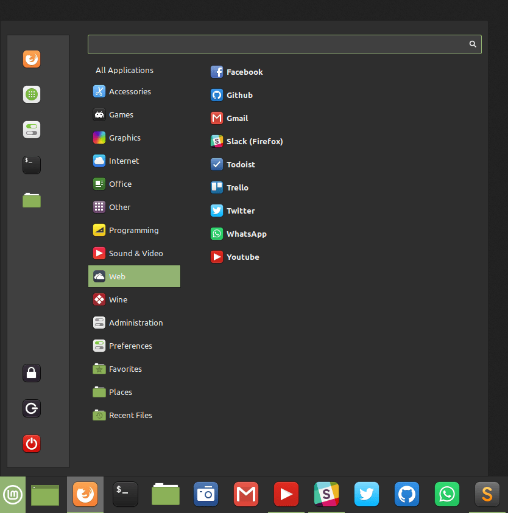
Task: Launch the screenshot camera tool in the taskbar
Action: tap(205, 494)
